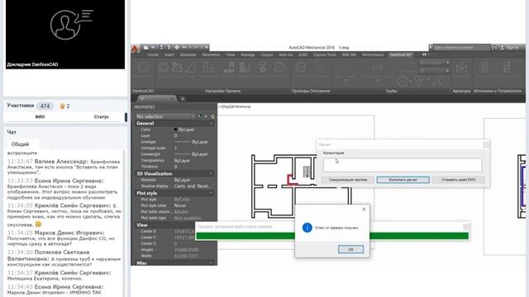Click the Комментарий text field
This screenshot has width=529, height=297.
click(x=403, y=165)
